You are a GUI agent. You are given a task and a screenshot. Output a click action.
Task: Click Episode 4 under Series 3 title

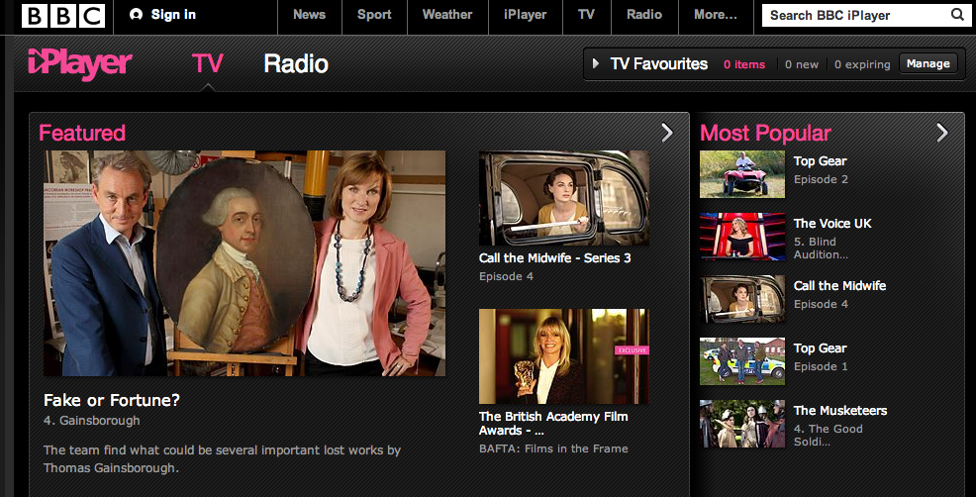click(x=506, y=276)
